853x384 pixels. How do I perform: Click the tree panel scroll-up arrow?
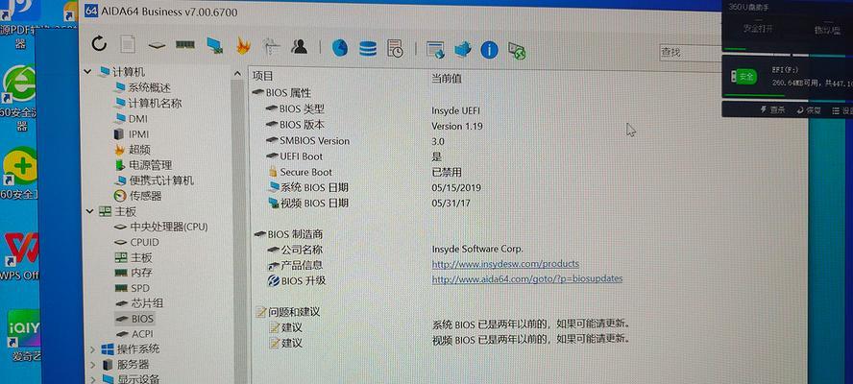point(237,73)
